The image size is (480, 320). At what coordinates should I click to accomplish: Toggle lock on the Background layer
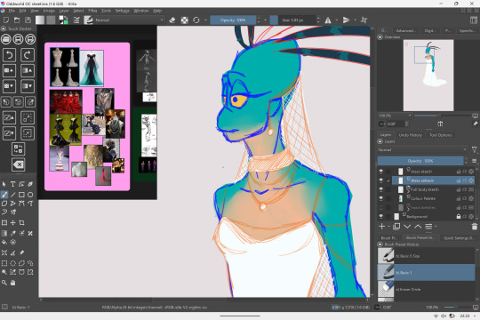coord(459,217)
